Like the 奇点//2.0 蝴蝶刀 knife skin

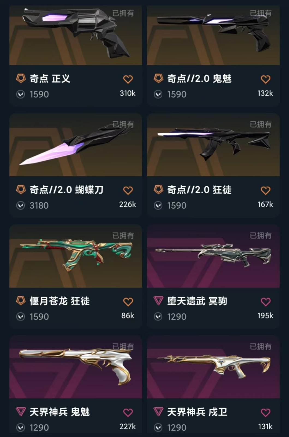pos(128,190)
